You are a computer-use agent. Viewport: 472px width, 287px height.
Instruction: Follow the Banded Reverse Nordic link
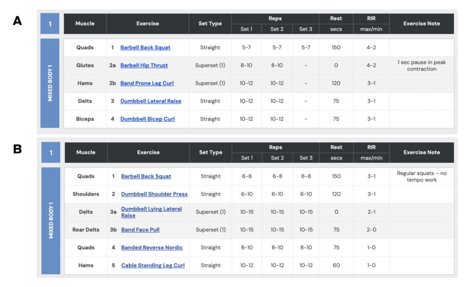click(x=152, y=248)
